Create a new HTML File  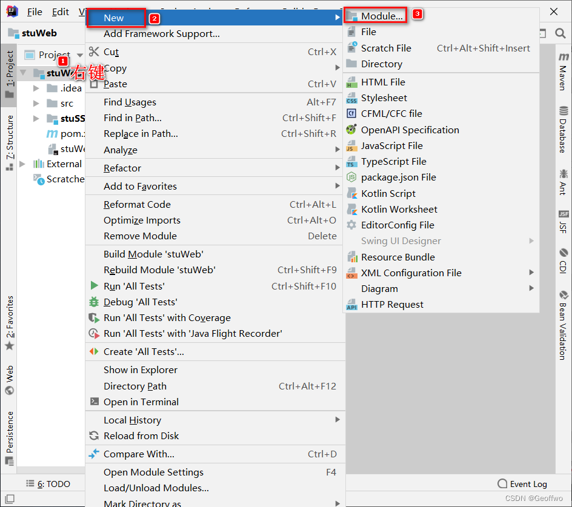click(x=441, y=82)
